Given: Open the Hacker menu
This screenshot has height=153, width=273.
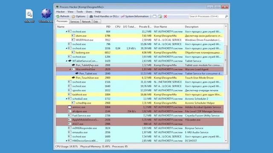Looking at the screenshot, I should tap(61, 11).
